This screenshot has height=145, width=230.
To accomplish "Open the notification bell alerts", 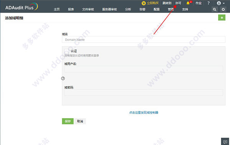I will point(188,3).
